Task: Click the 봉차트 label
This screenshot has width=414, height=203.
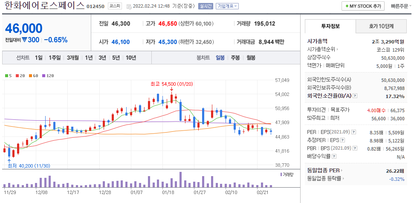Action: [203, 58]
